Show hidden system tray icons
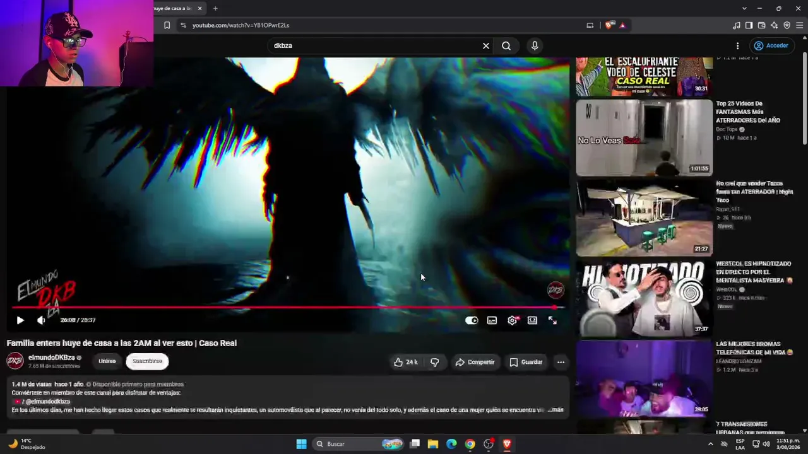This screenshot has width=808, height=454. click(x=710, y=444)
